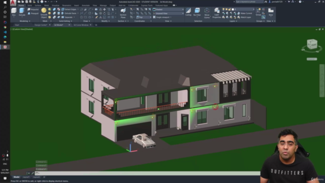This screenshot has height=183, width=325.
Task: Expand the Solid Editing panel dropdown
Action: pyautogui.click(x=66, y=21)
